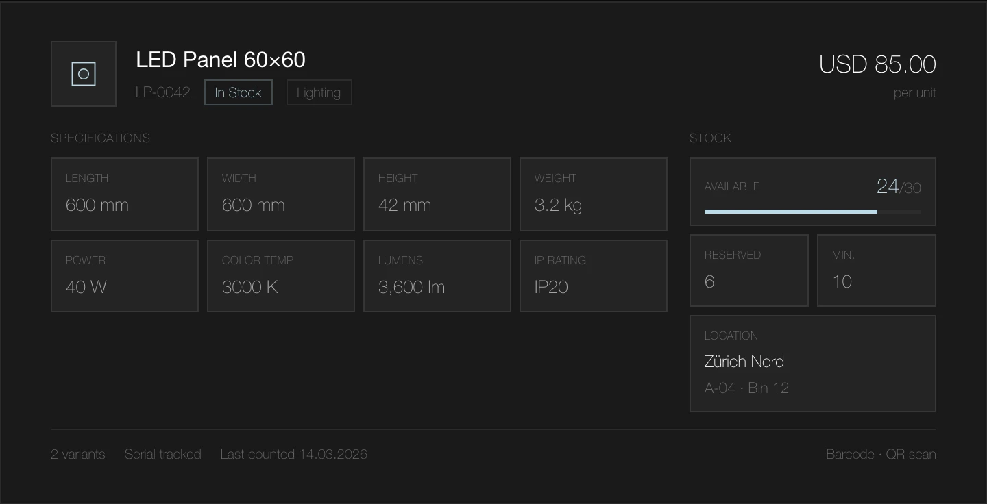Image resolution: width=987 pixels, height=504 pixels.
Task: Open details for Last counted 14.03.2026
Action: coord(293,454)
